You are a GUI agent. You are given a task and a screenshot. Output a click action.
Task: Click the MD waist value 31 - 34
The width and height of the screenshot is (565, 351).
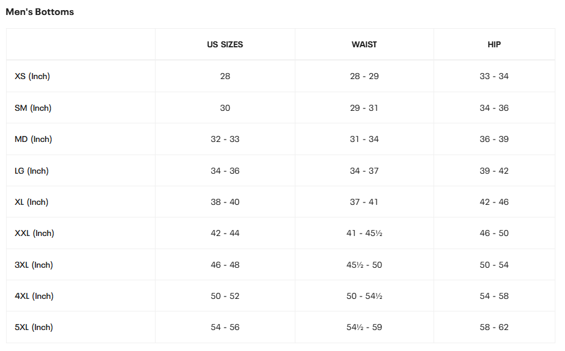(x=364, y=140)
